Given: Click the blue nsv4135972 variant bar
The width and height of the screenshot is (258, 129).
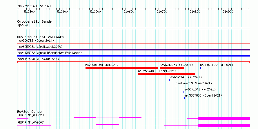Looking at the screenshot, I should click(x=133, y=56).
